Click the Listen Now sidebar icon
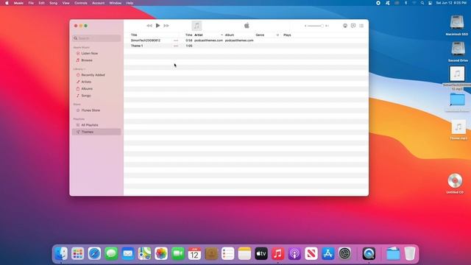This screenshot has height=265, width=471. [x=78, y=53]
